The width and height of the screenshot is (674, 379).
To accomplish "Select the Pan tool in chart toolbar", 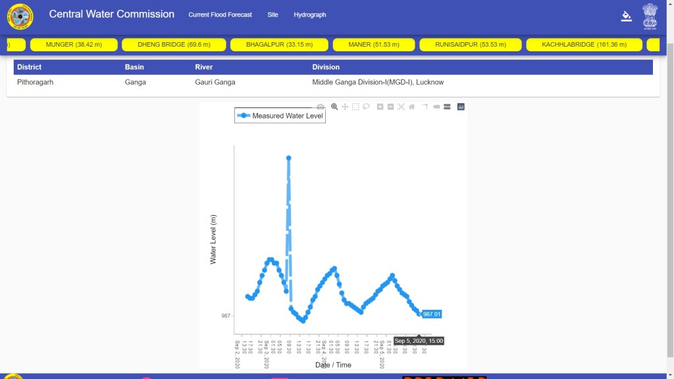I will 345,107.
